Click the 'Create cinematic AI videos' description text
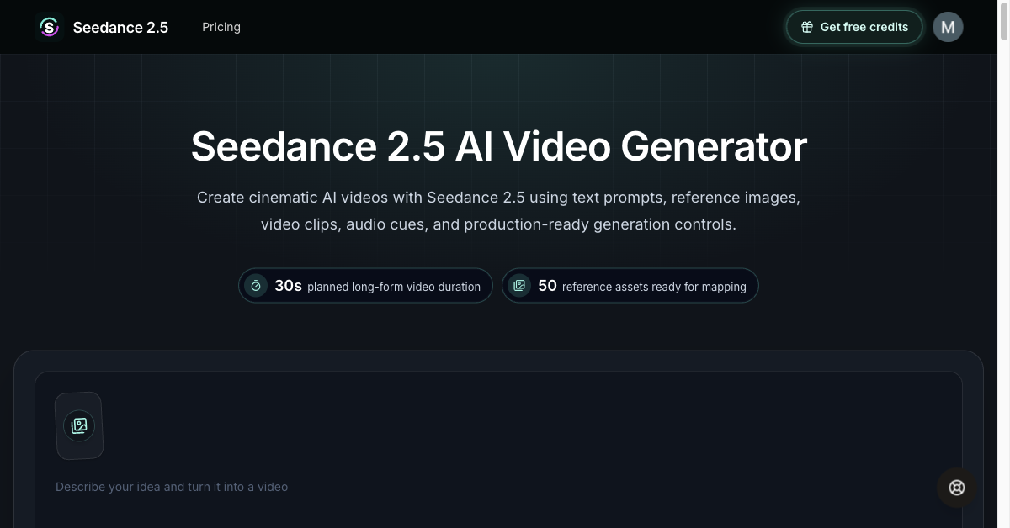The image size is (1010, 528). 498,211
